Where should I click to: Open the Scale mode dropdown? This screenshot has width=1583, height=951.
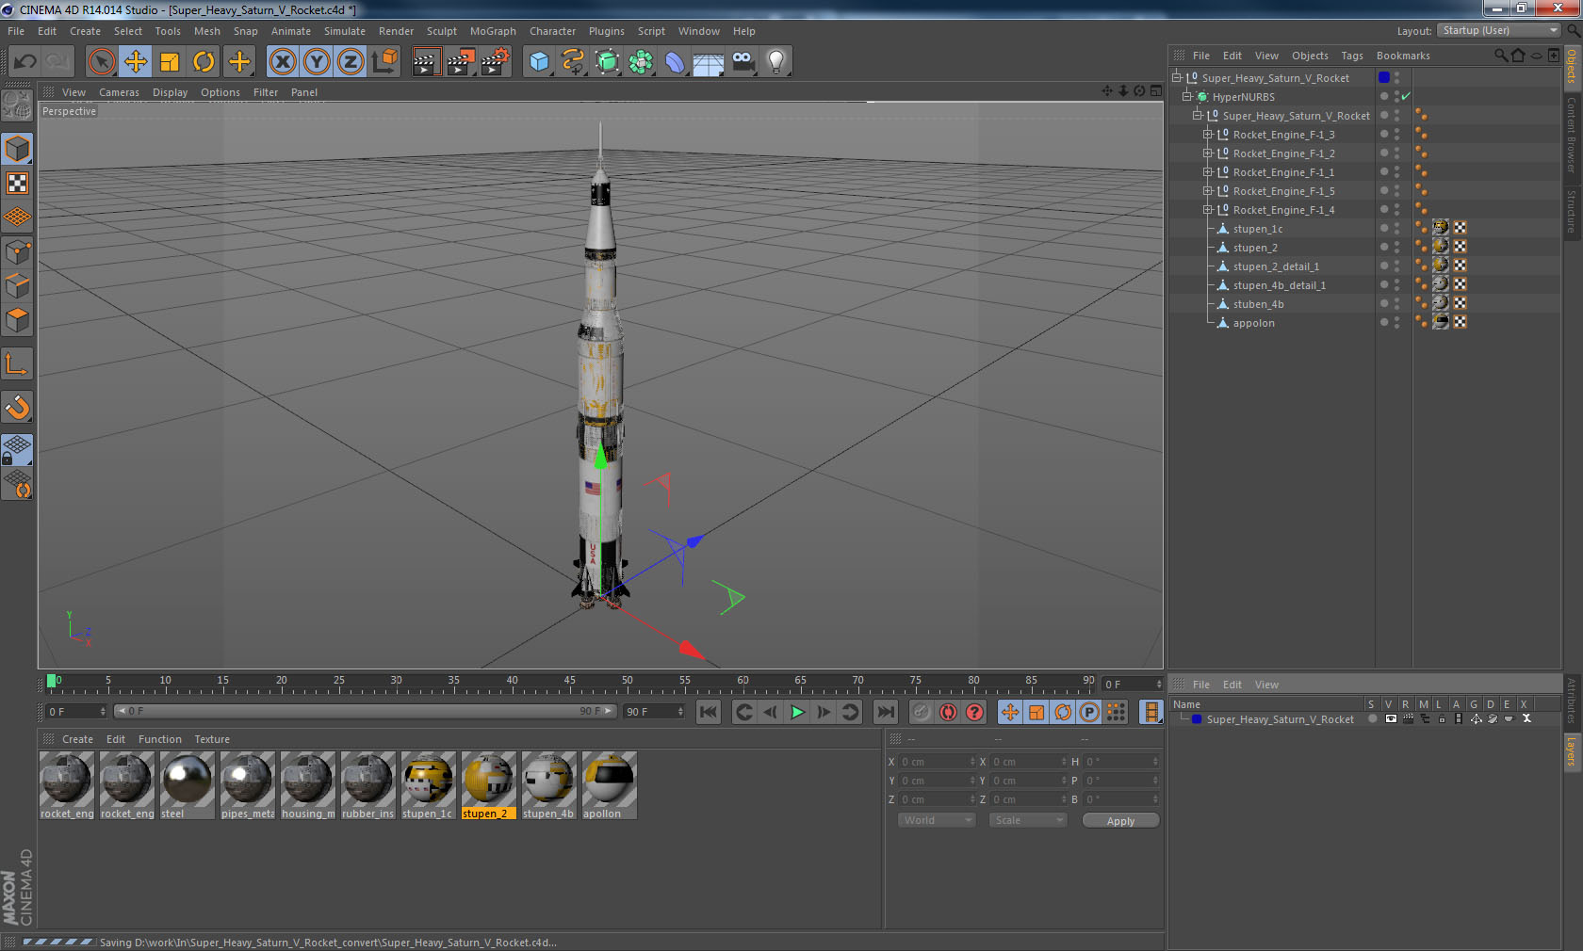(x=1028, y=820)
